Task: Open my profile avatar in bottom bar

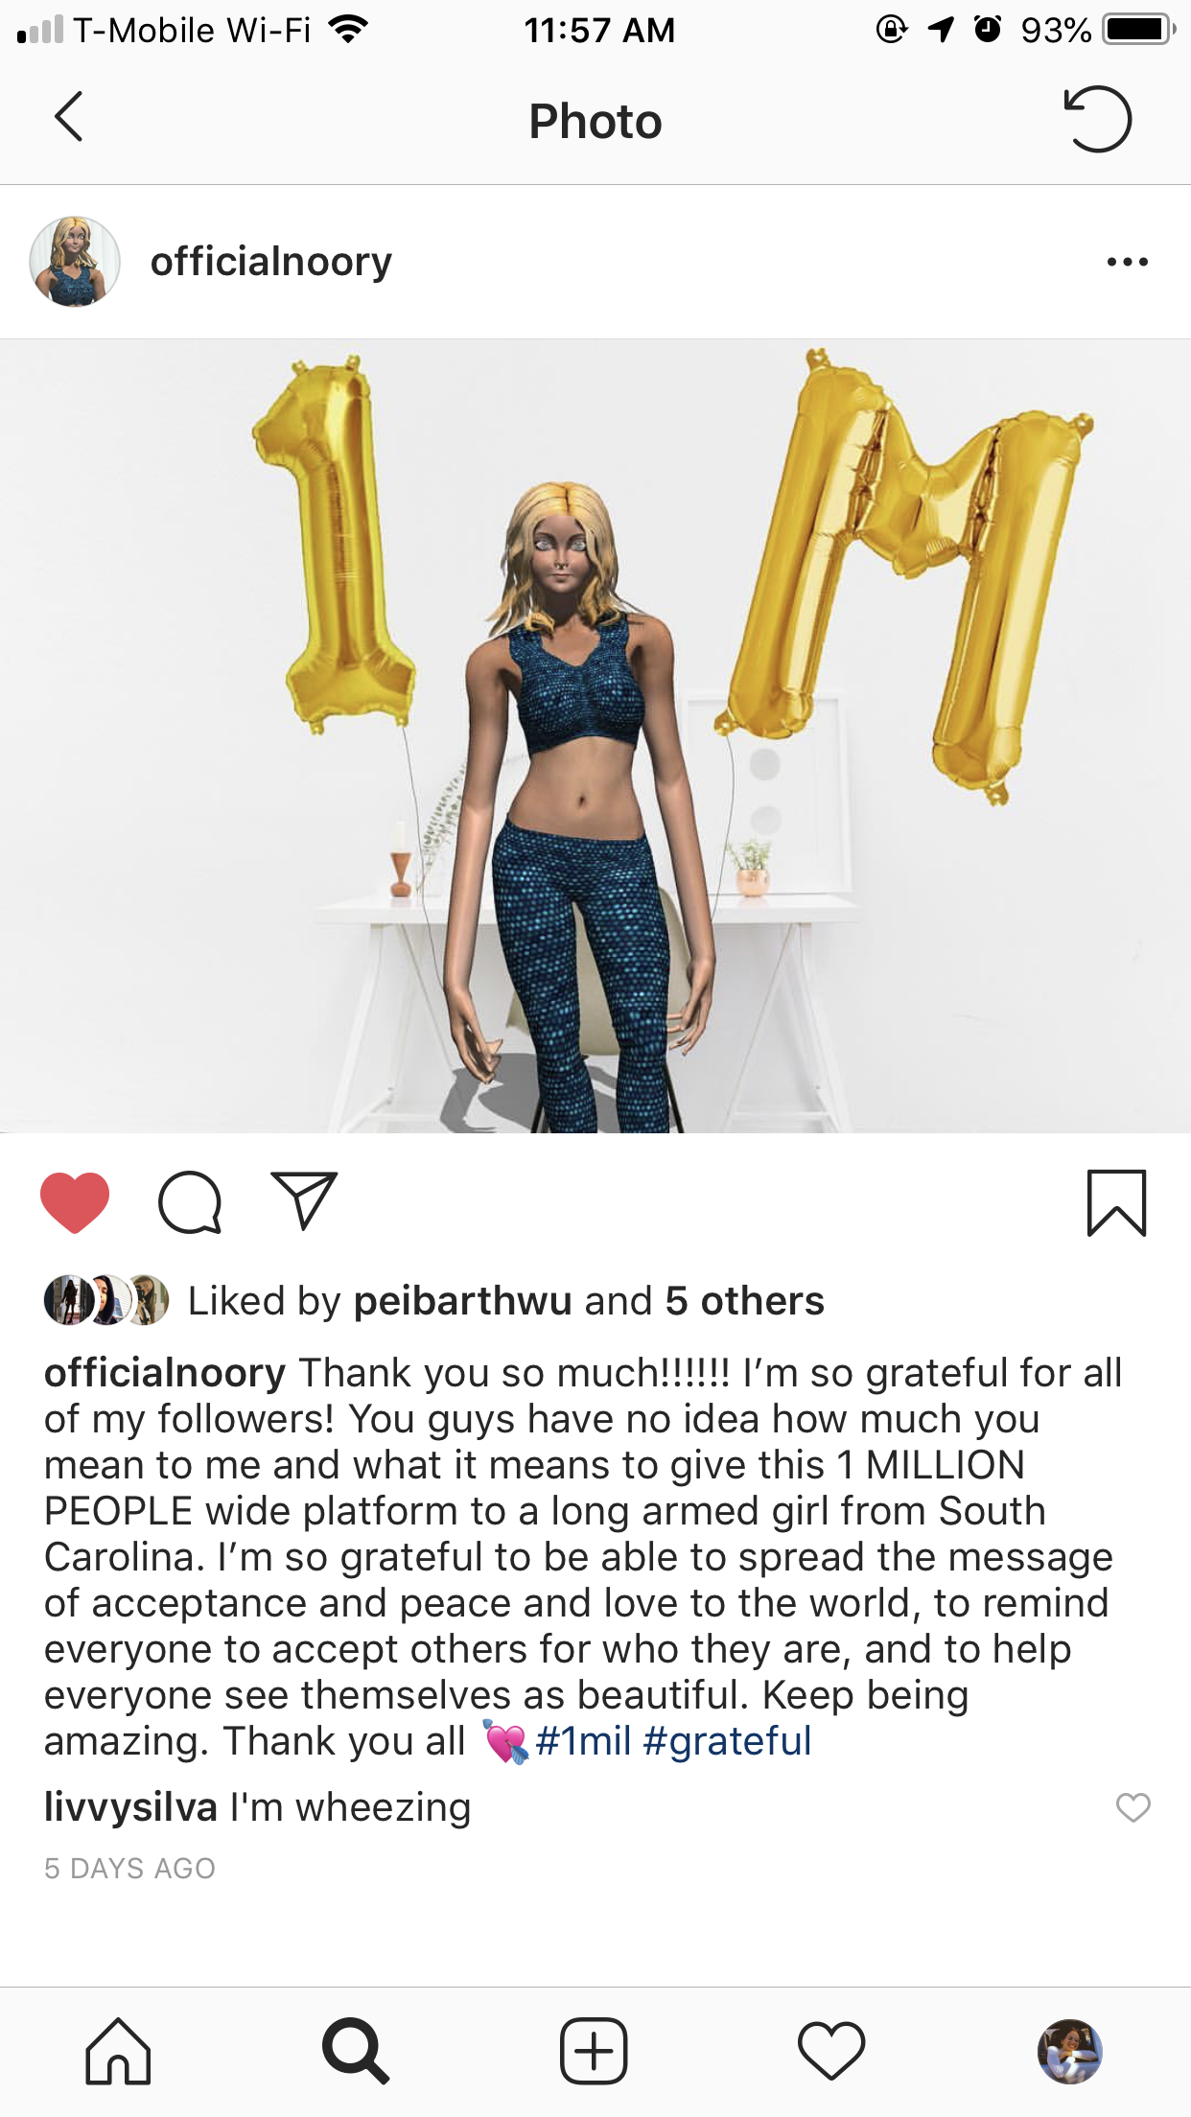Action: 1070,2051
